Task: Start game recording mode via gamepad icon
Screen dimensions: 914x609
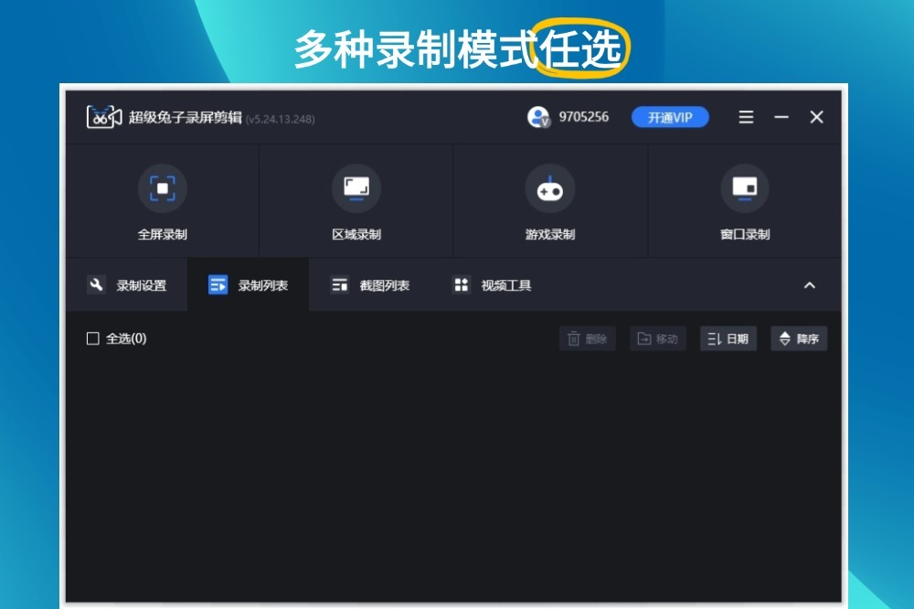Action: coord(549,189)
